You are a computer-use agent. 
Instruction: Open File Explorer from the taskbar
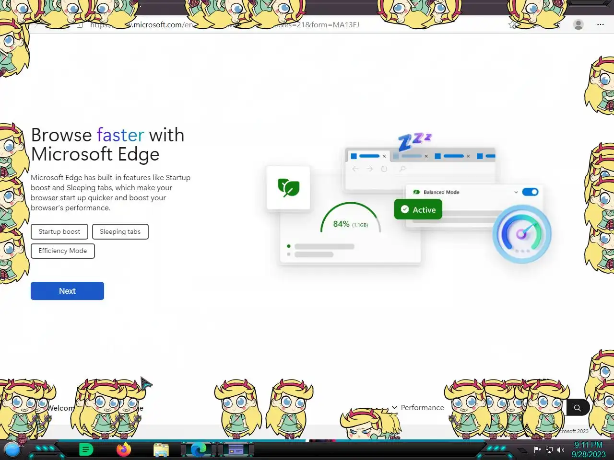pos(161,450)
